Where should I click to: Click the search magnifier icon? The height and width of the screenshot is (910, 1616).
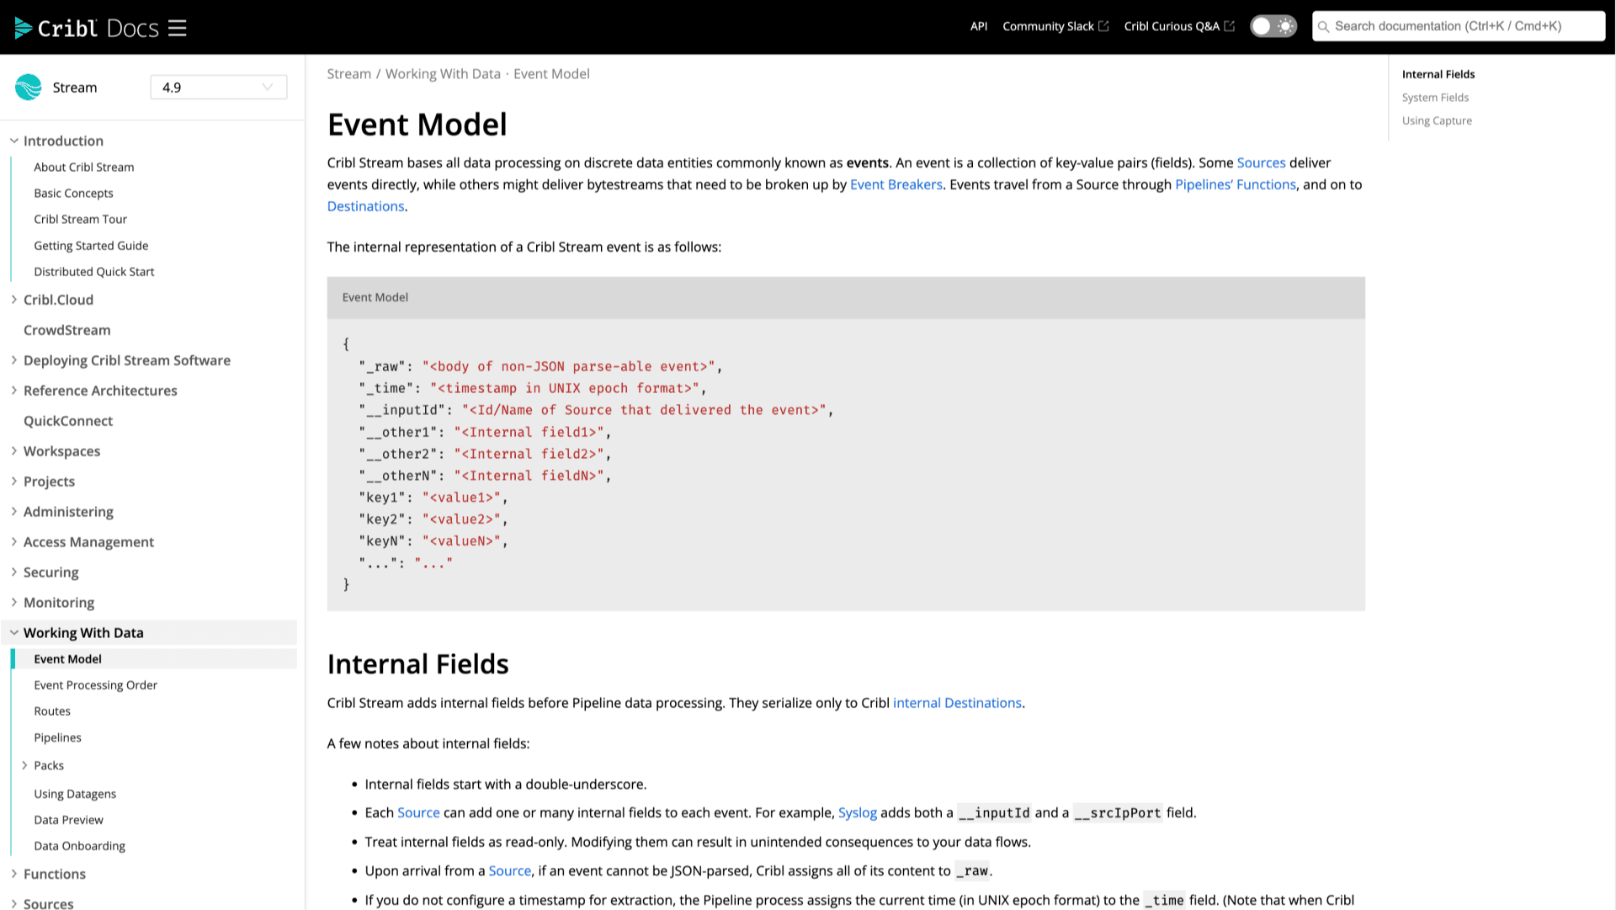point(1323,26)
